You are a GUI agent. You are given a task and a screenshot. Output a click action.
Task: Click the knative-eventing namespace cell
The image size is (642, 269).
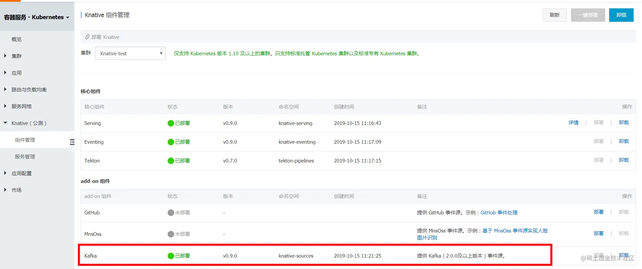coord(297,142)
